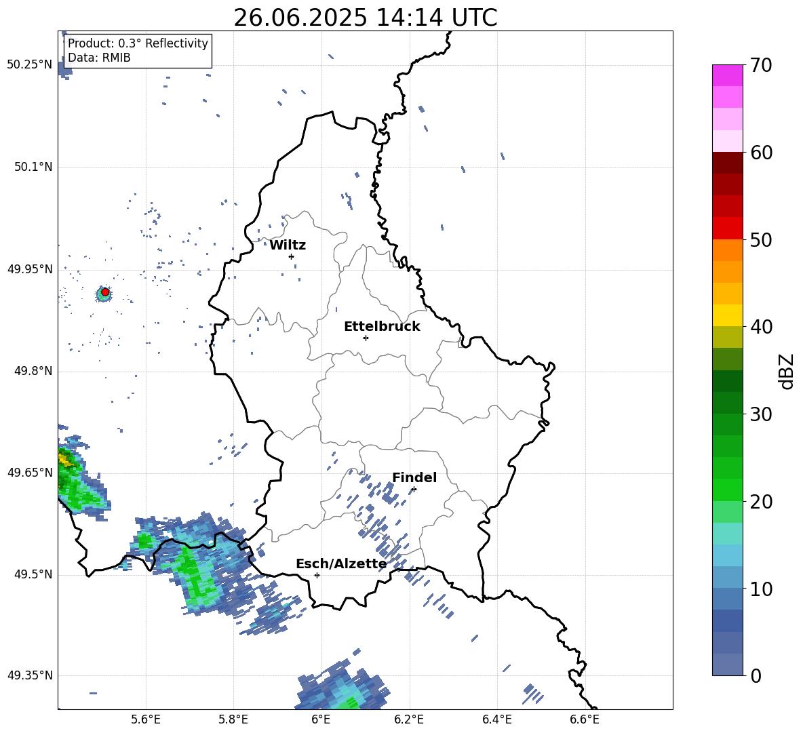The height and width of the screenshot is (733, 803).
Task: Click the green rain cell southwest of Esch/Alzette
Action: pyautogui.click(x=196, y=576)
